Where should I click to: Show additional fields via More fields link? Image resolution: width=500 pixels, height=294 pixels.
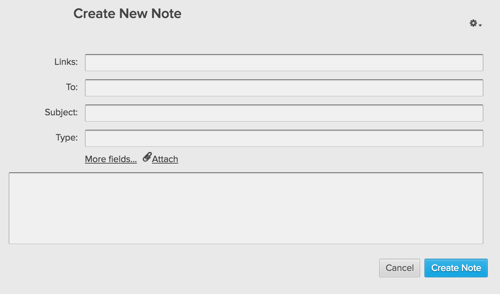click(x=111, y=159)
